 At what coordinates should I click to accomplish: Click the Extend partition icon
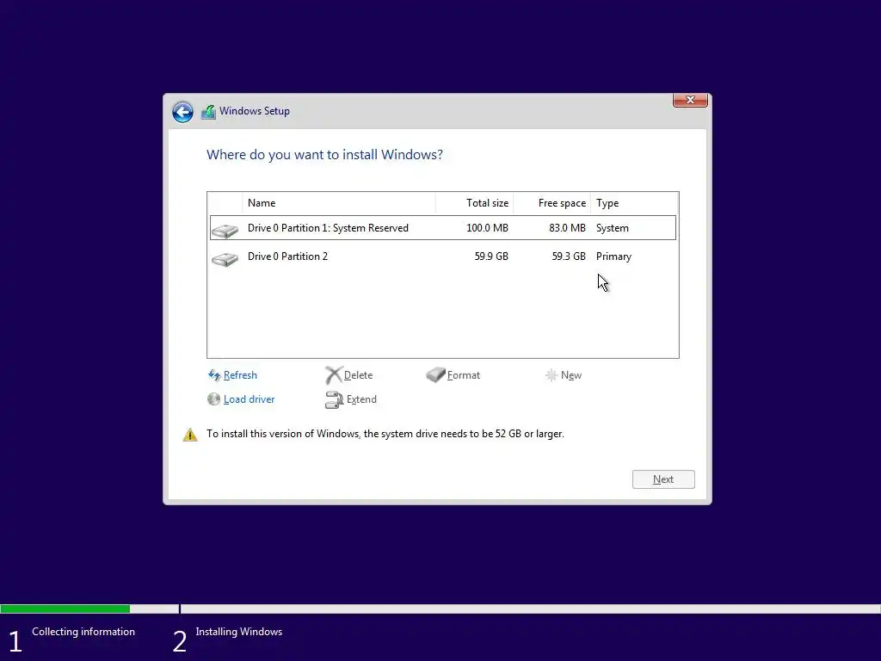(x=334, y=399)
